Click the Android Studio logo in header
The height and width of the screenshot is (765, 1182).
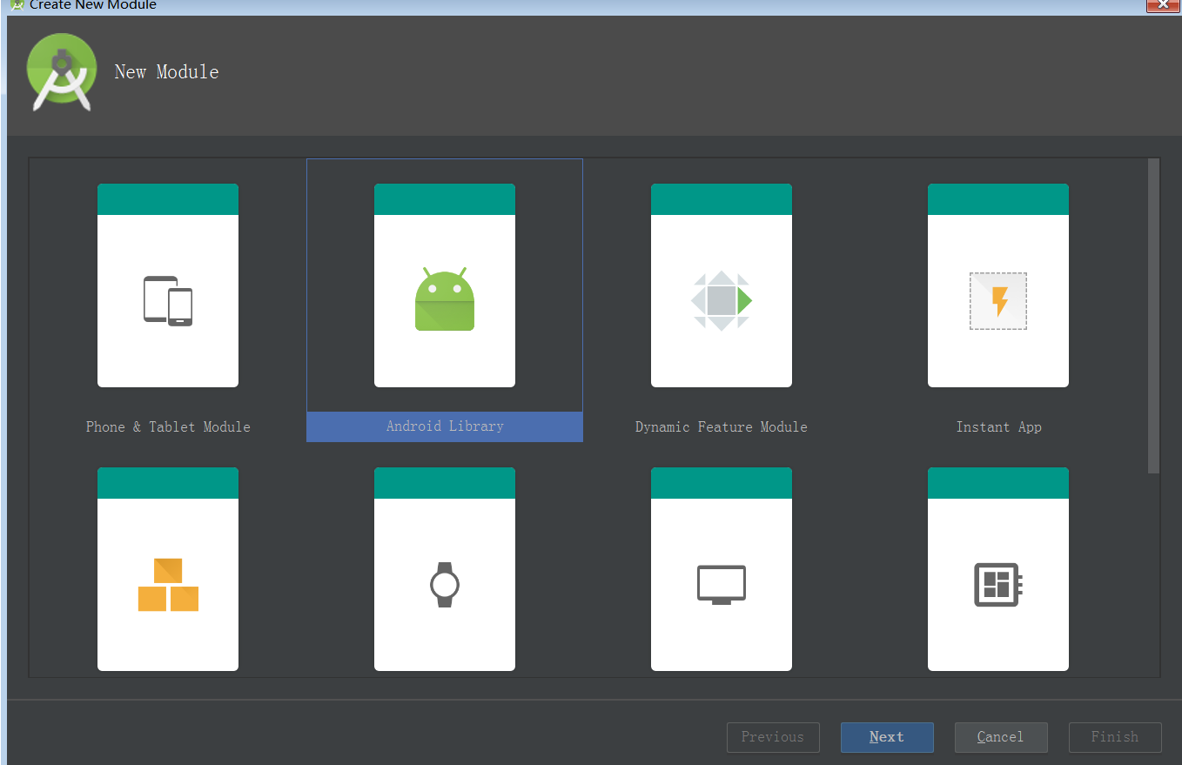(x=61, y=73)
